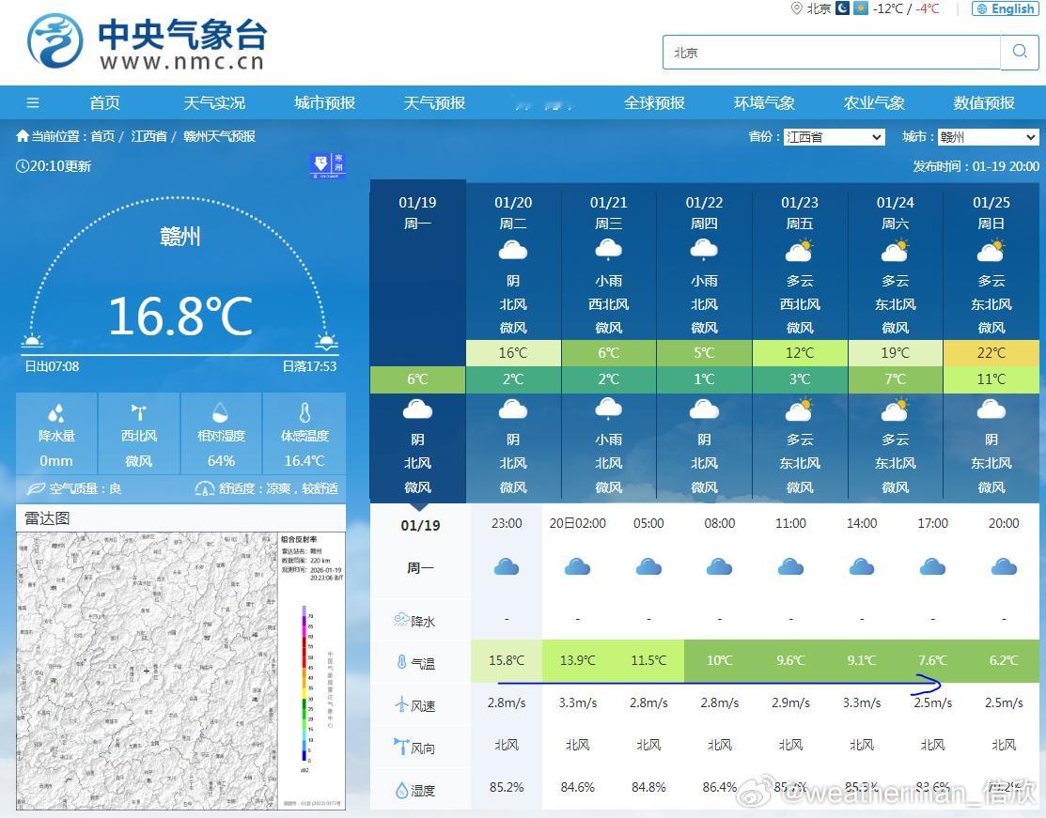Click the search input field with 北京
The width and height of the screenshot is (1046, 818).
[x=832, y=52]
